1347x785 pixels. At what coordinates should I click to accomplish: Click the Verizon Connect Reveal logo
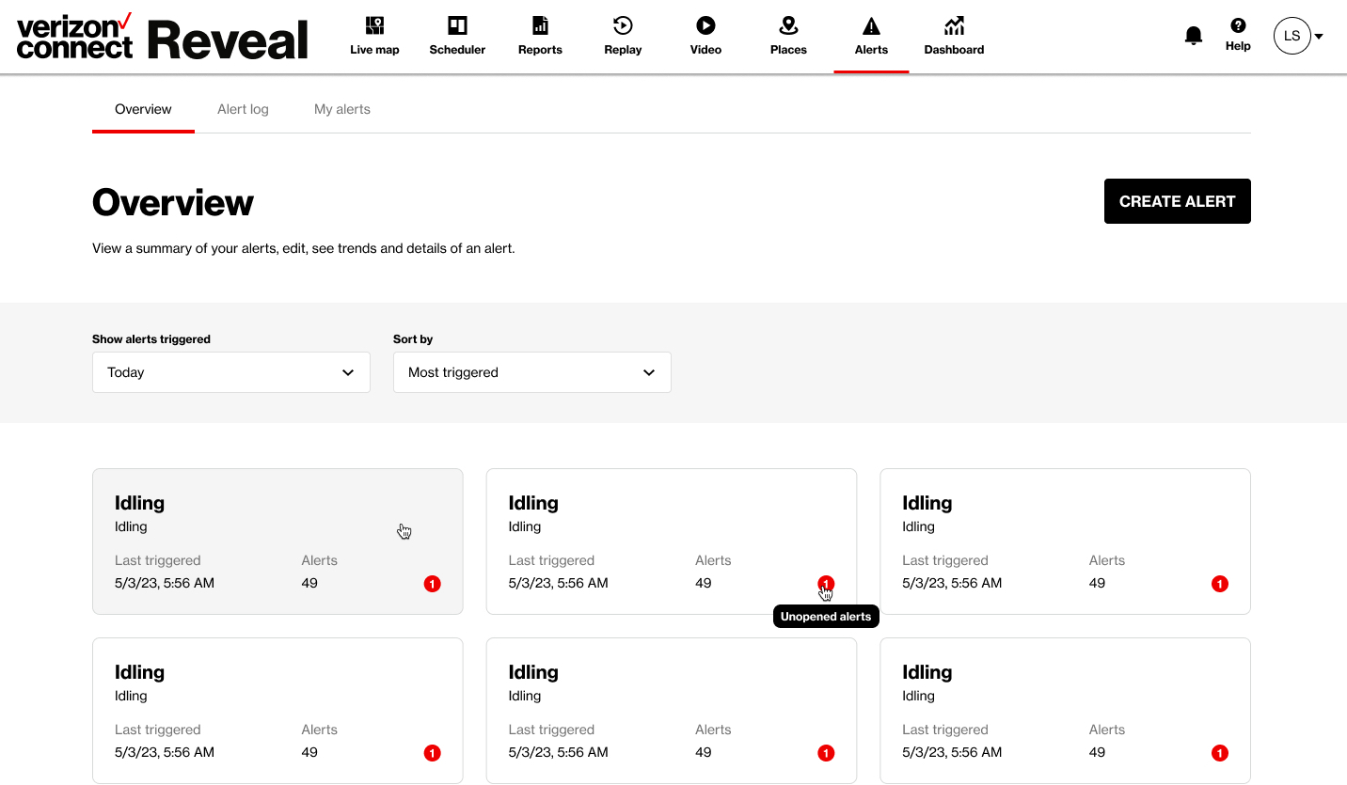[x=160, y=36]
